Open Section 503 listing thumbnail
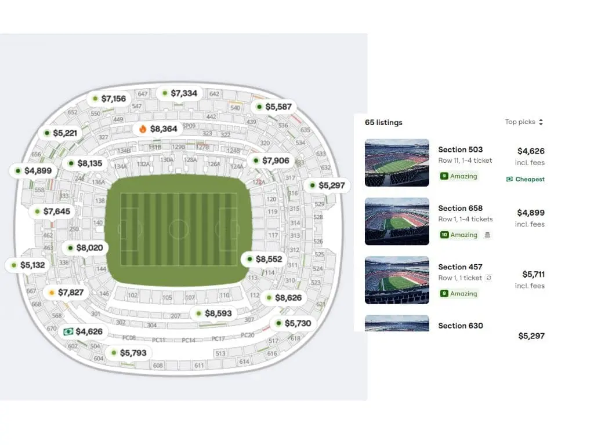Image resolution: width=594 pixels, height=445 pixels. [x=397, y=163]
